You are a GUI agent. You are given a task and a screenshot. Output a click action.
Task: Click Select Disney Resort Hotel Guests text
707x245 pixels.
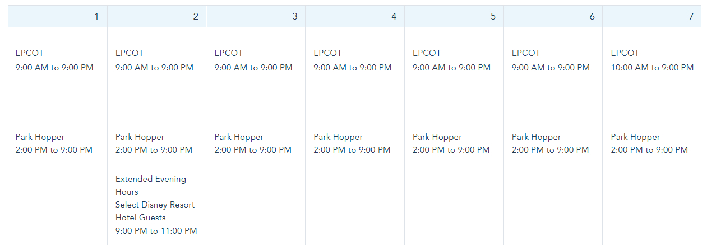[155, 211]
